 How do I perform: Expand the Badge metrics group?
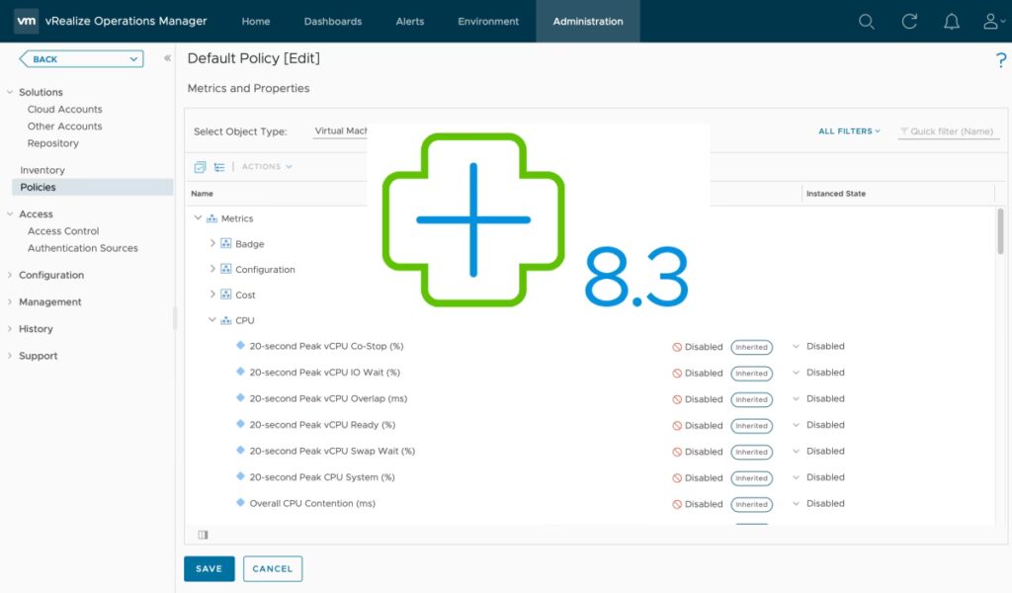pos(212,243)
